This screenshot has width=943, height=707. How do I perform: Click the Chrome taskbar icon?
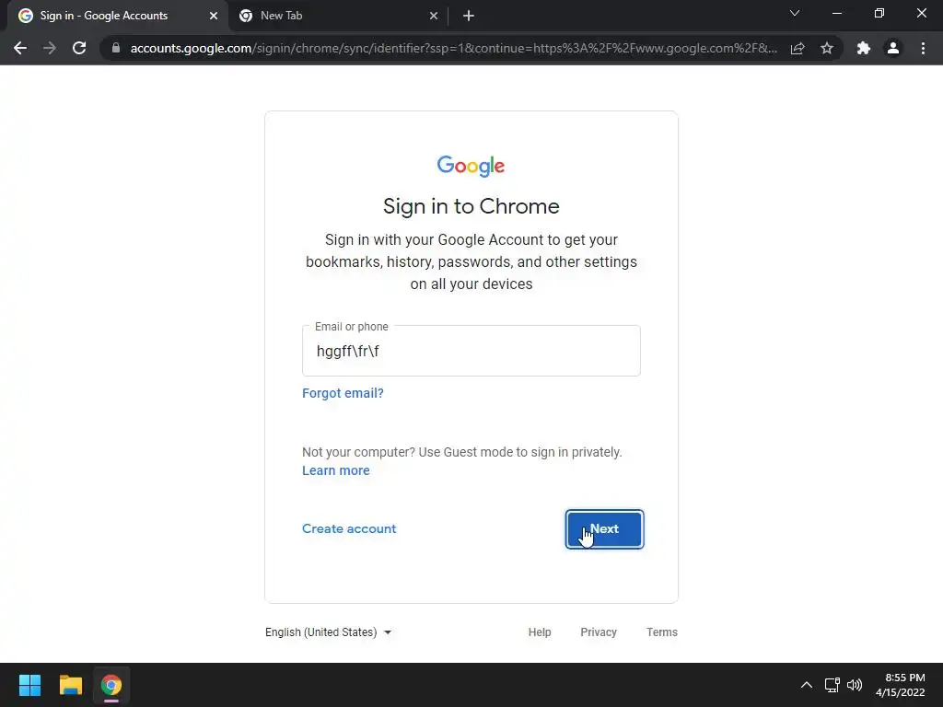tap(111, 685)
